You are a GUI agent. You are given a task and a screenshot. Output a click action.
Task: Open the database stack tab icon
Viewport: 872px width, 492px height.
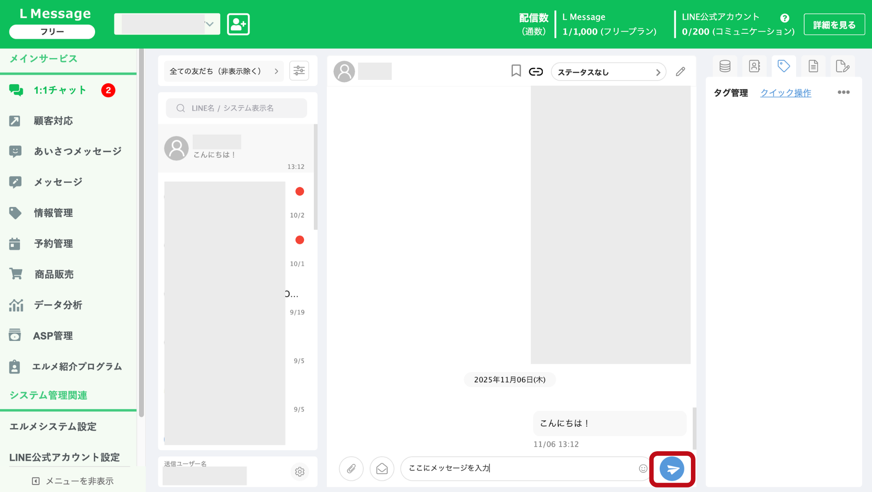[x=725, y=66]
